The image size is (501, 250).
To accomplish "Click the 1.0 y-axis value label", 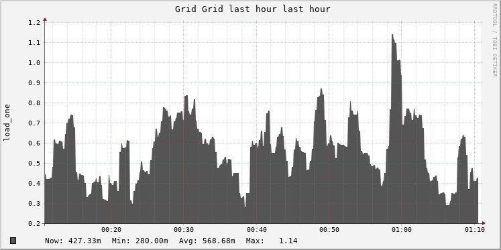I will 34,62.
